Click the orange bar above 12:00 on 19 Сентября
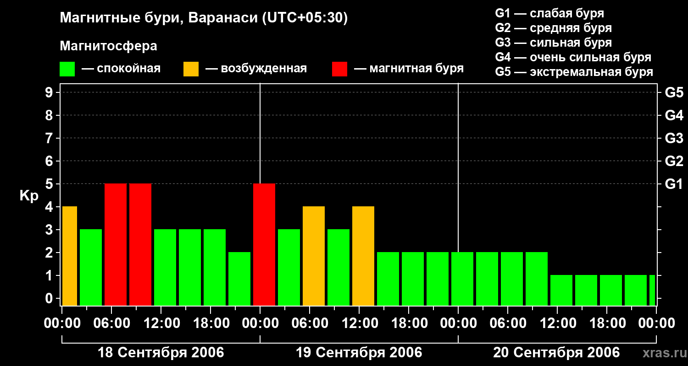688x366 pixels. tap(363, 256)
